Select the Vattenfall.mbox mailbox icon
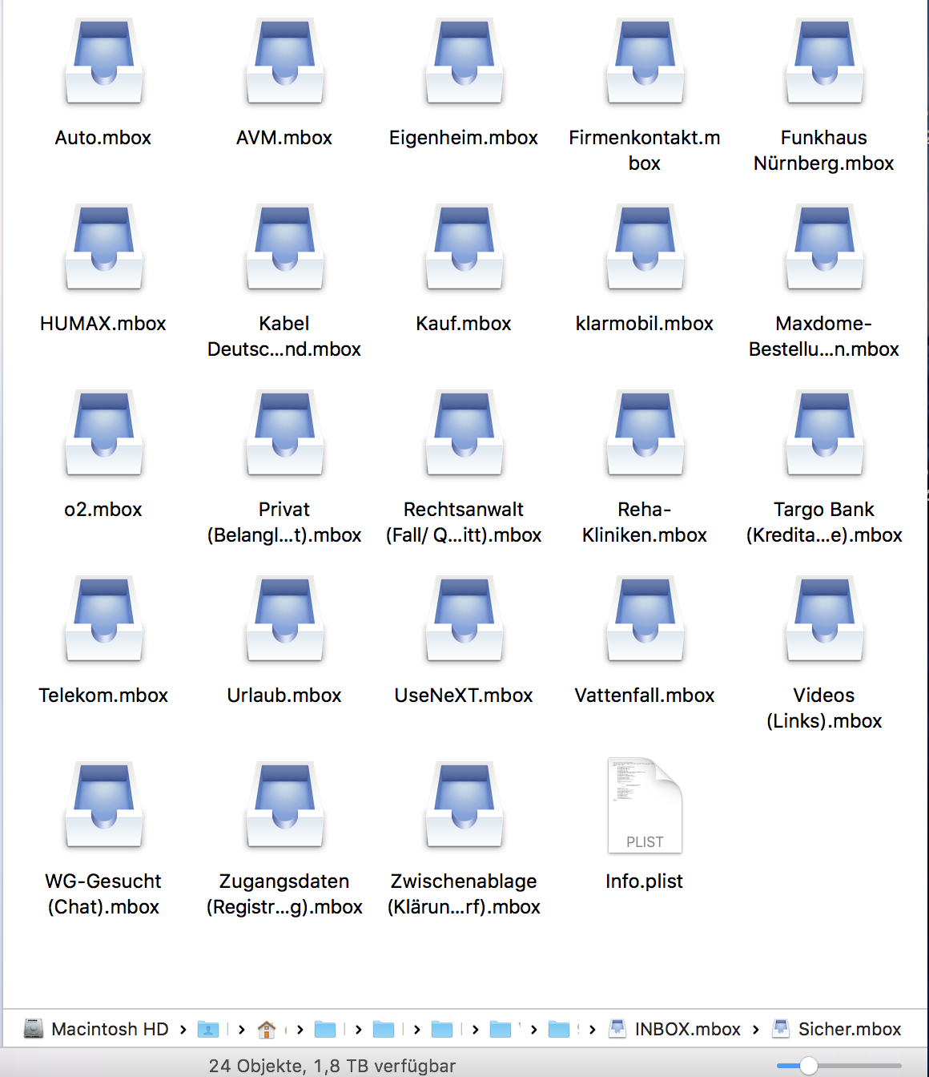 tap(645, 619)
